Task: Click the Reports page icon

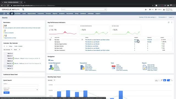Action: click(x=145, y=67)
